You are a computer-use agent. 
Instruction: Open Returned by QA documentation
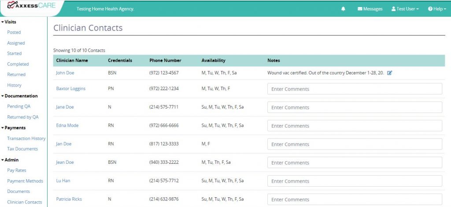click(23, 117)
